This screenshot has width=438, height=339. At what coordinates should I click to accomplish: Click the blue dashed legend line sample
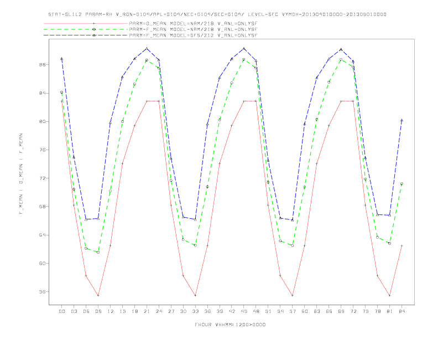[x=86, y=35]
